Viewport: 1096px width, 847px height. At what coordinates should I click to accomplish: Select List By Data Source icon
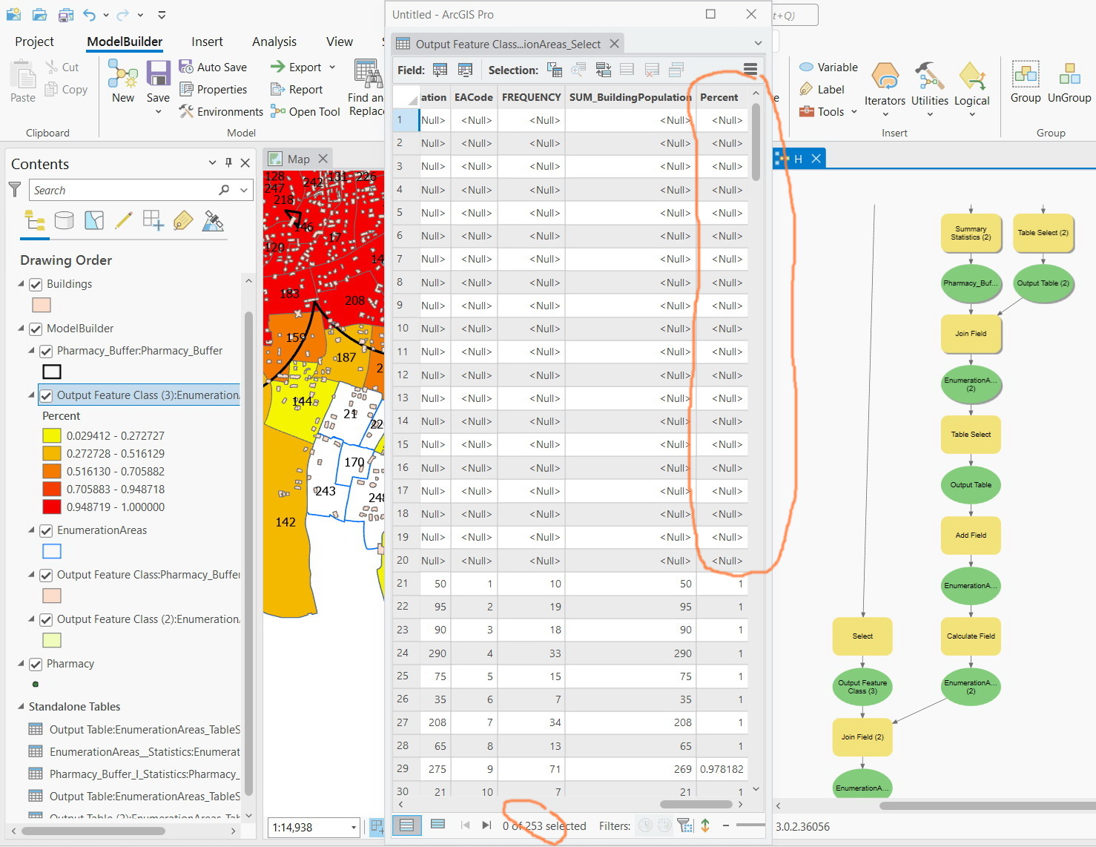pyautogui.click(x=65, y=220)
